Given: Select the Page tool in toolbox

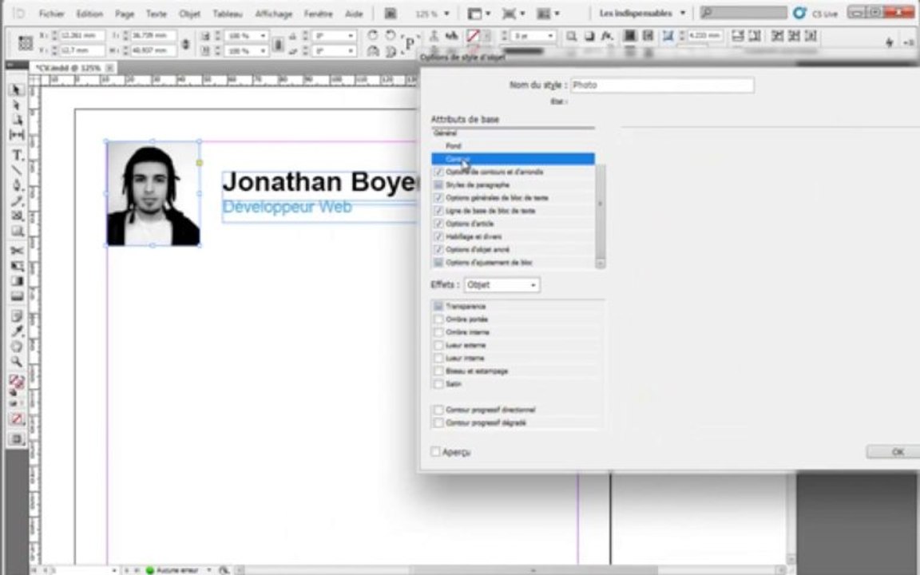Looking at the screenshot, I should 17,120.
